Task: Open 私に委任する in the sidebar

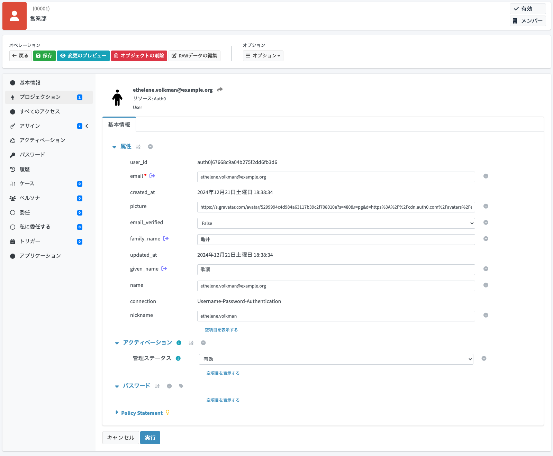Action: (x=49, y=227)
